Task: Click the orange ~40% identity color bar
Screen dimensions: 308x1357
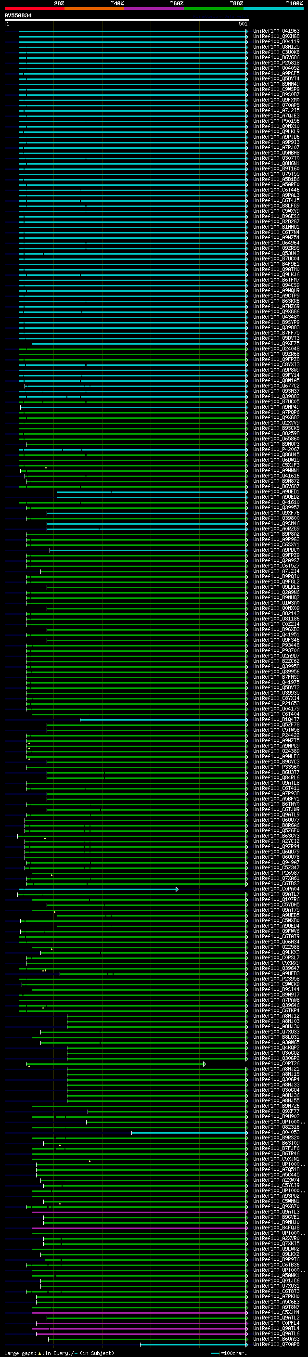Action: click(x=94, y=9)
